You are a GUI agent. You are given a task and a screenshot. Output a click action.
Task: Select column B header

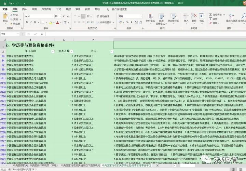(x=30, y=40)
